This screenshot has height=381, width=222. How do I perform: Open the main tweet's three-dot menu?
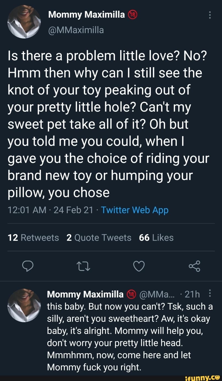pos(210,15)
